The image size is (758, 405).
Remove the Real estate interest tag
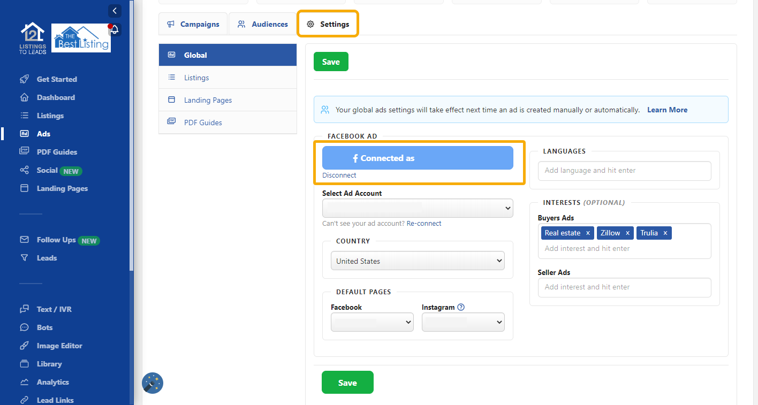click(x=588, y=233)
